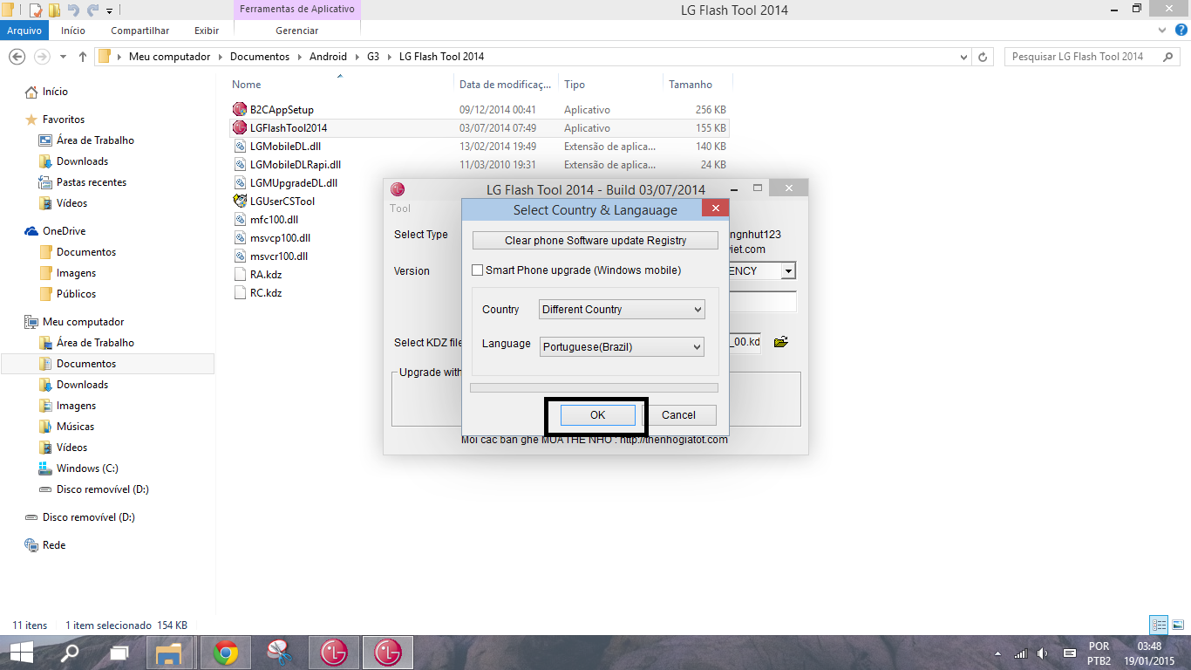The height and width of the screenshot is (670, 1191).
Task: Open the Gerenciar ribbon tab
Action: click(297, 31)
